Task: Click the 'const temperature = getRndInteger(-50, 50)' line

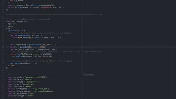Action: [x=34, y=45]
